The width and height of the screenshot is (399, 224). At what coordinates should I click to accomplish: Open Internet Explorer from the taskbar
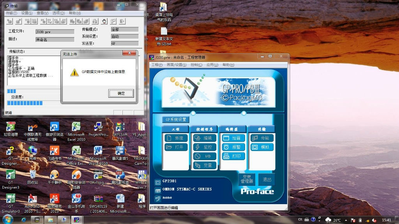click(x=24, y=220)
